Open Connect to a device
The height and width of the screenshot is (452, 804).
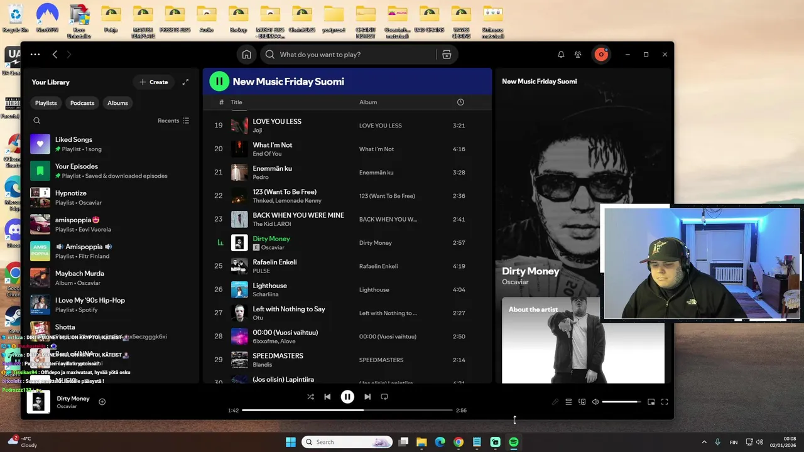click(x=582, y=402)
